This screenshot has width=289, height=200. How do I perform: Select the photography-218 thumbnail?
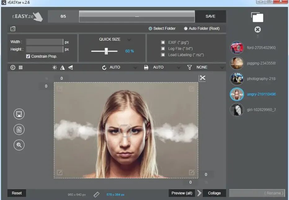click(x=237, y=78)
